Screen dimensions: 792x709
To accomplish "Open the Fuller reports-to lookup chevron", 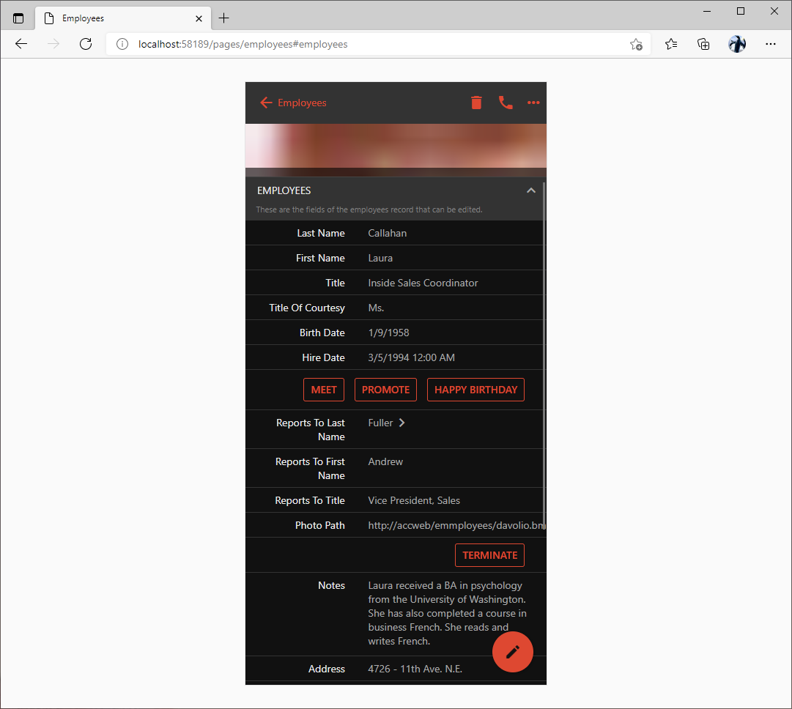I will pos(401,423).
